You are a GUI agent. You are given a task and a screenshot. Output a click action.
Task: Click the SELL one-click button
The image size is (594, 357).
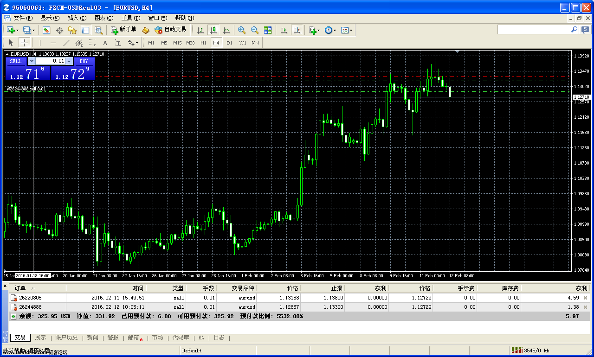(x=16, y=61)
